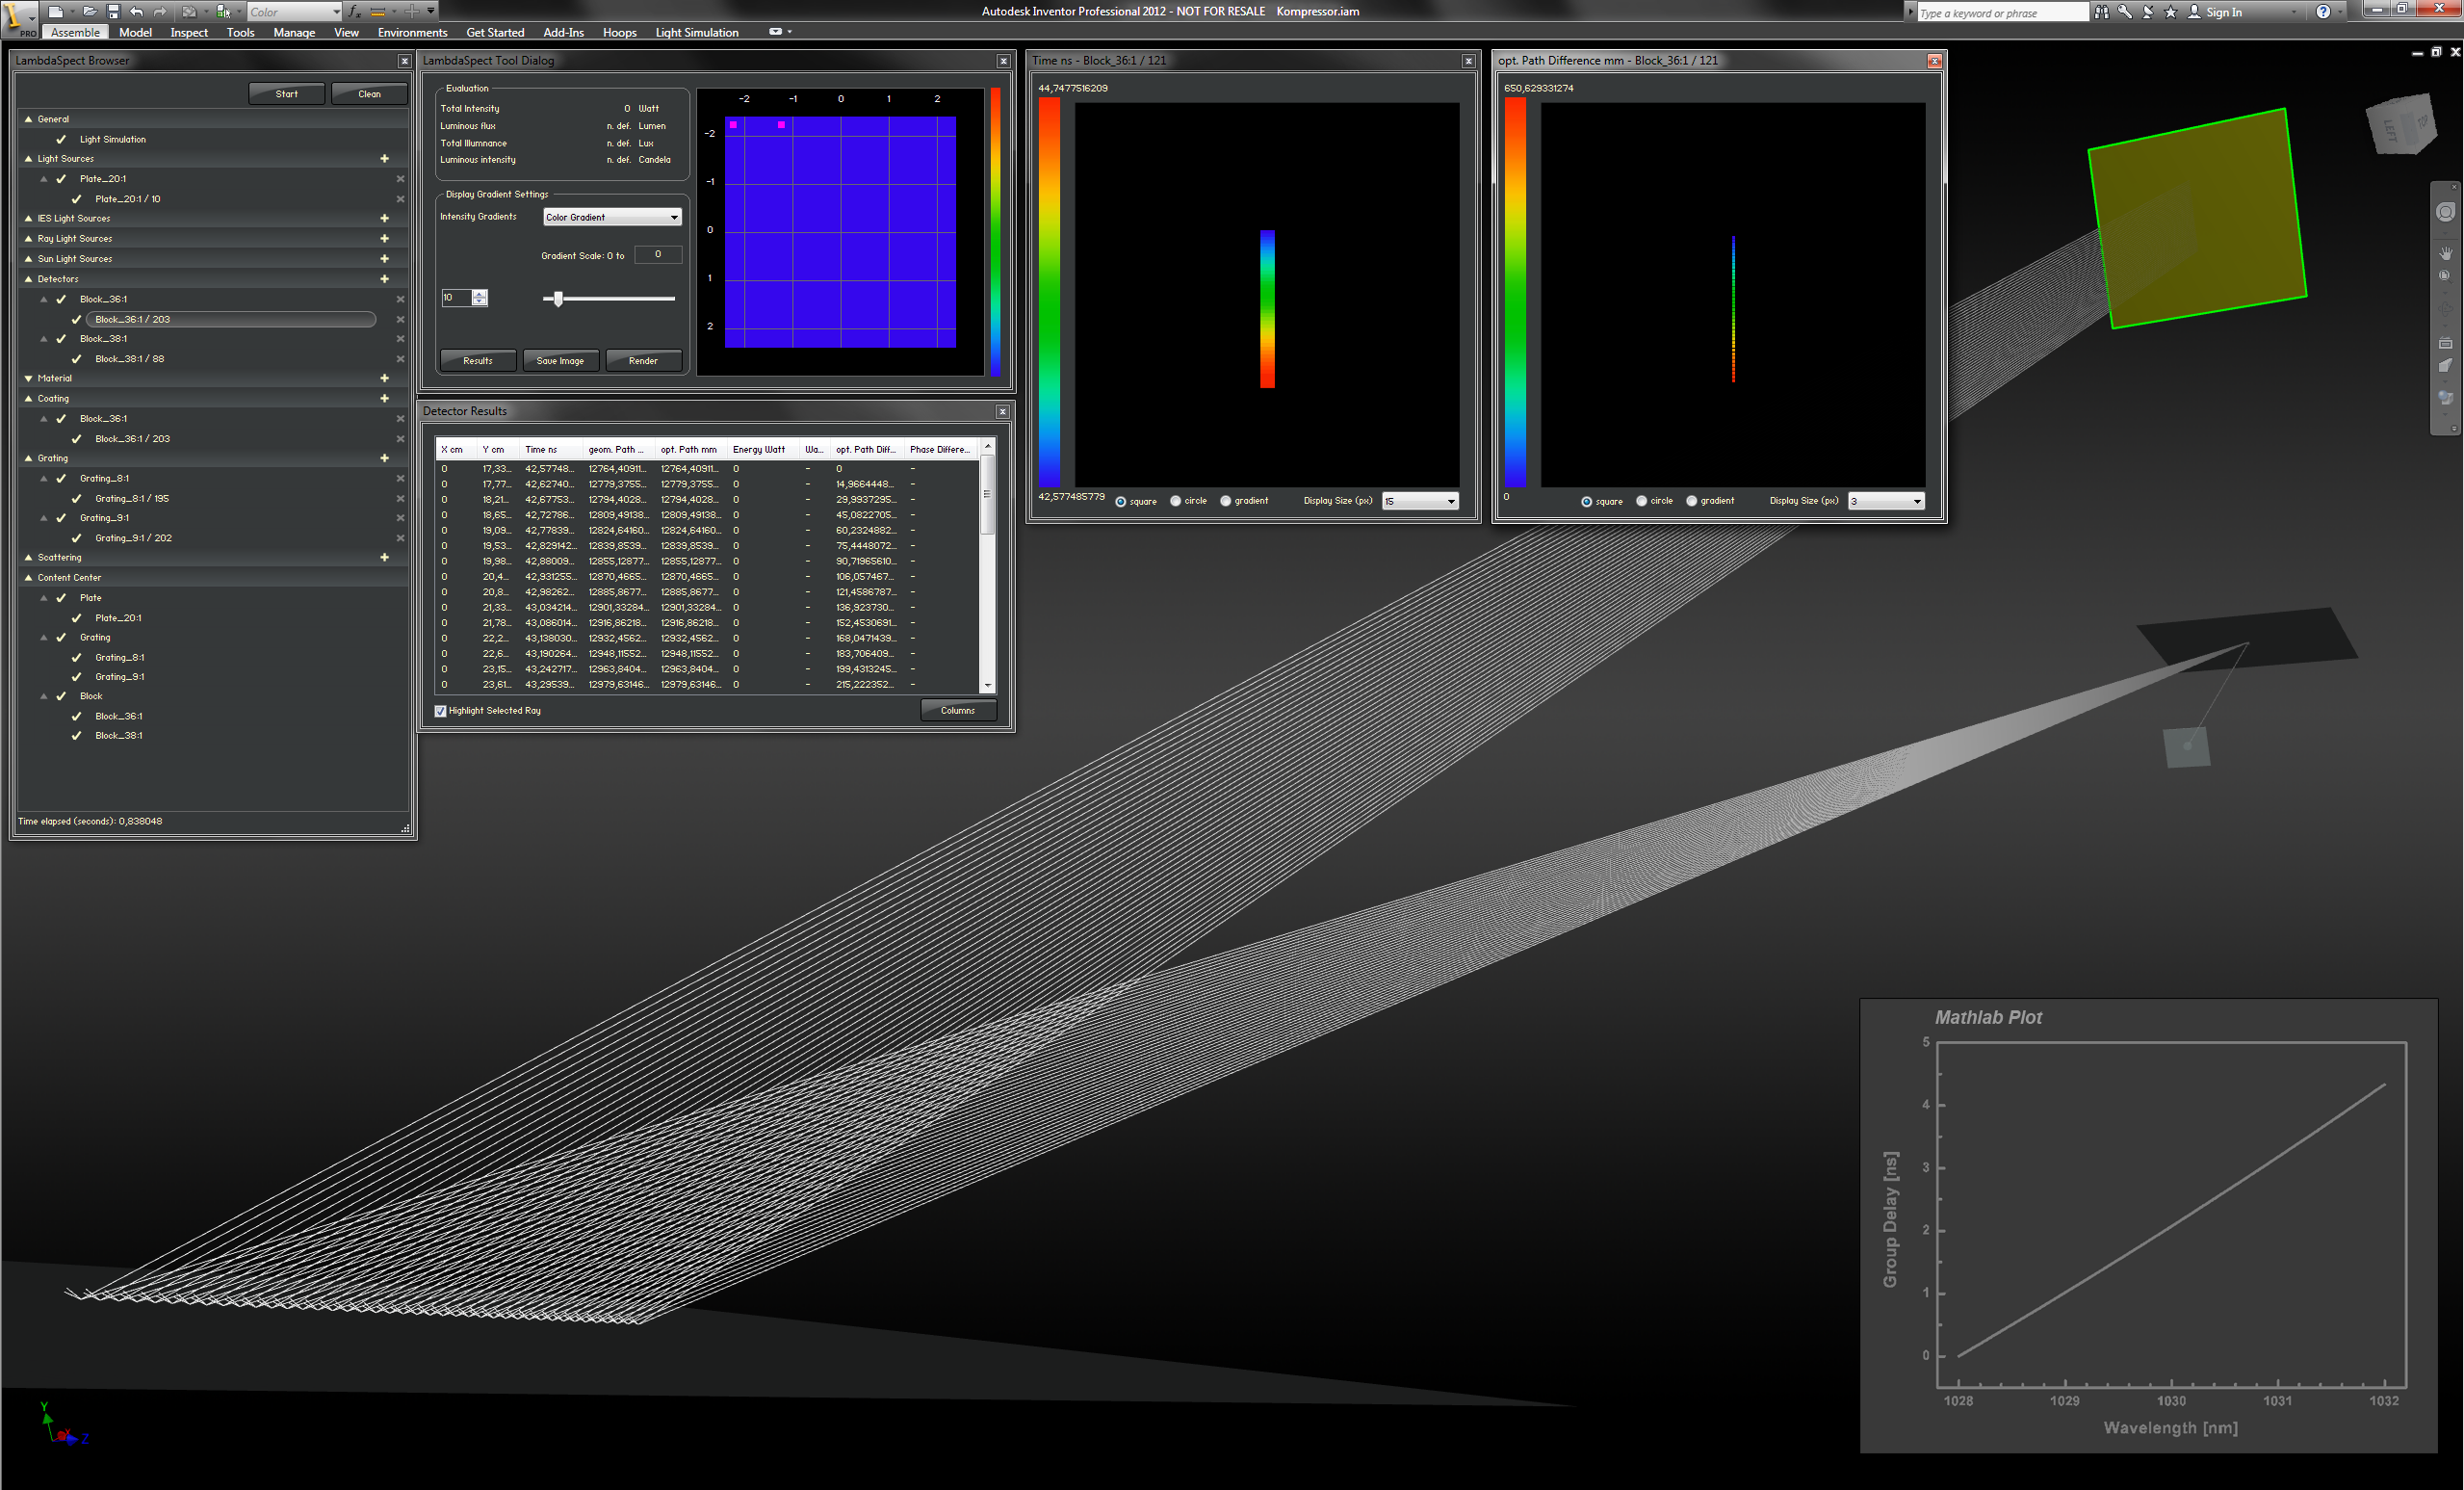Open the Help question mark icon
This screenshot has width=2464, height=1490.
2323,12
